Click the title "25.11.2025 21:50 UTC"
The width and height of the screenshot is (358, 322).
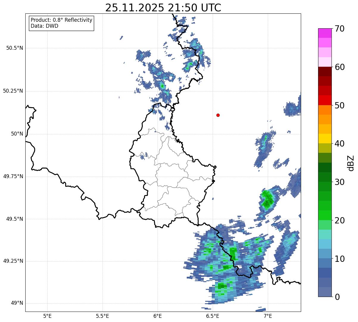163,8
